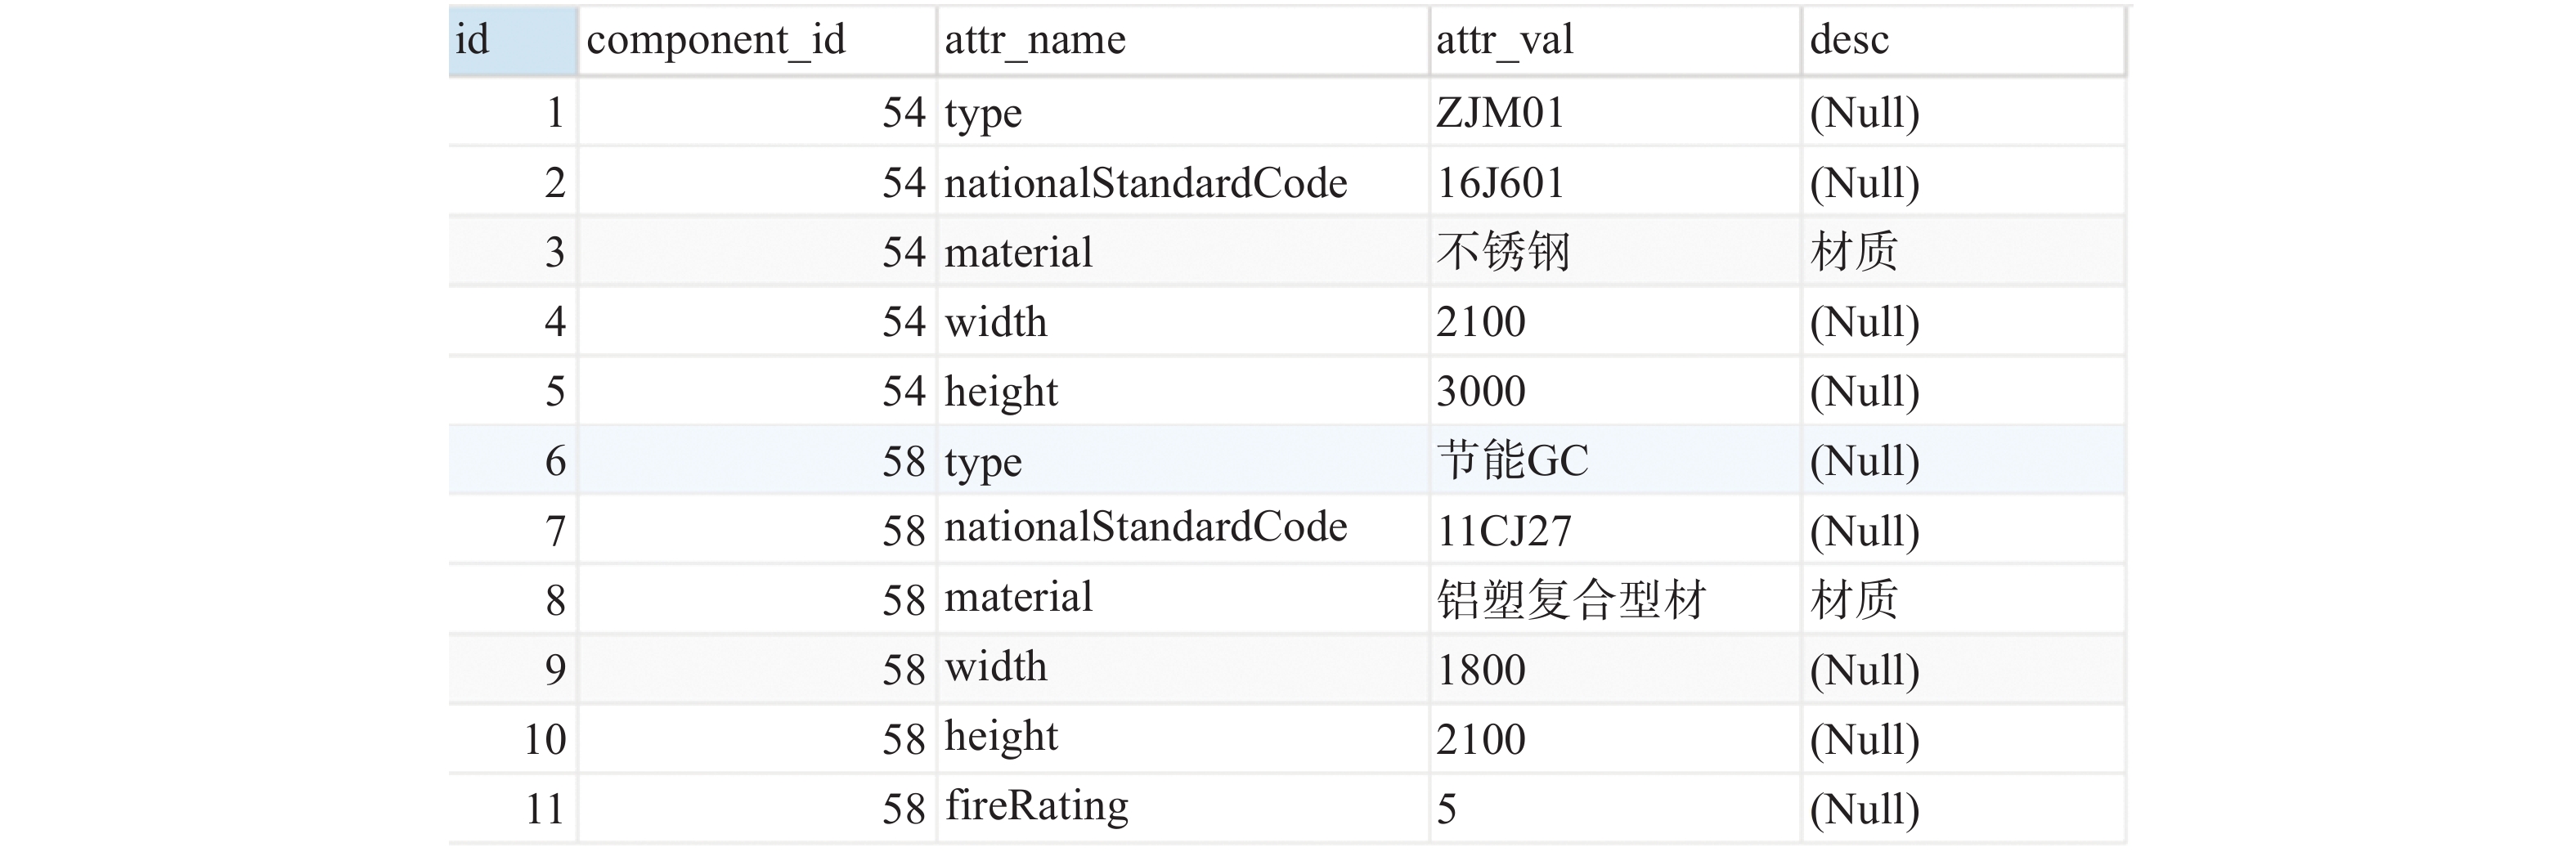Select row id 10 cell
This screenshot has width=2576, height=852.
click(513, 739)
